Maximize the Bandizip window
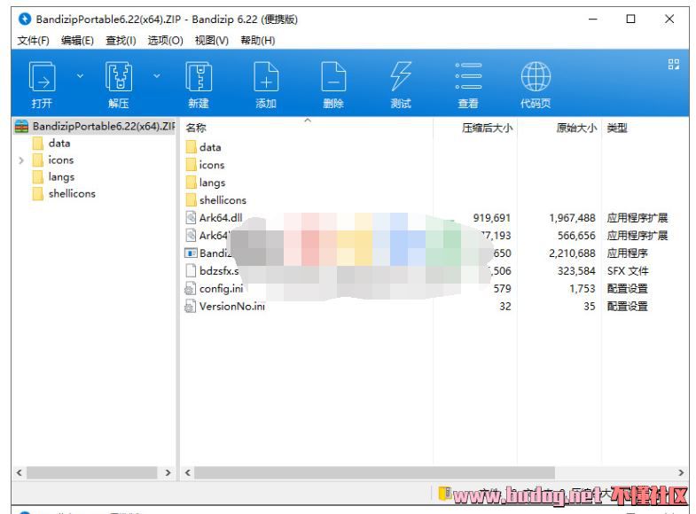The image size is (696, 514). (630, 19)
